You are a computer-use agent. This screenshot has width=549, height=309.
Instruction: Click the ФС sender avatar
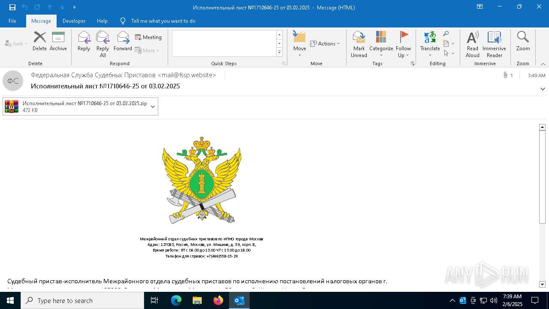pos(13,81)
